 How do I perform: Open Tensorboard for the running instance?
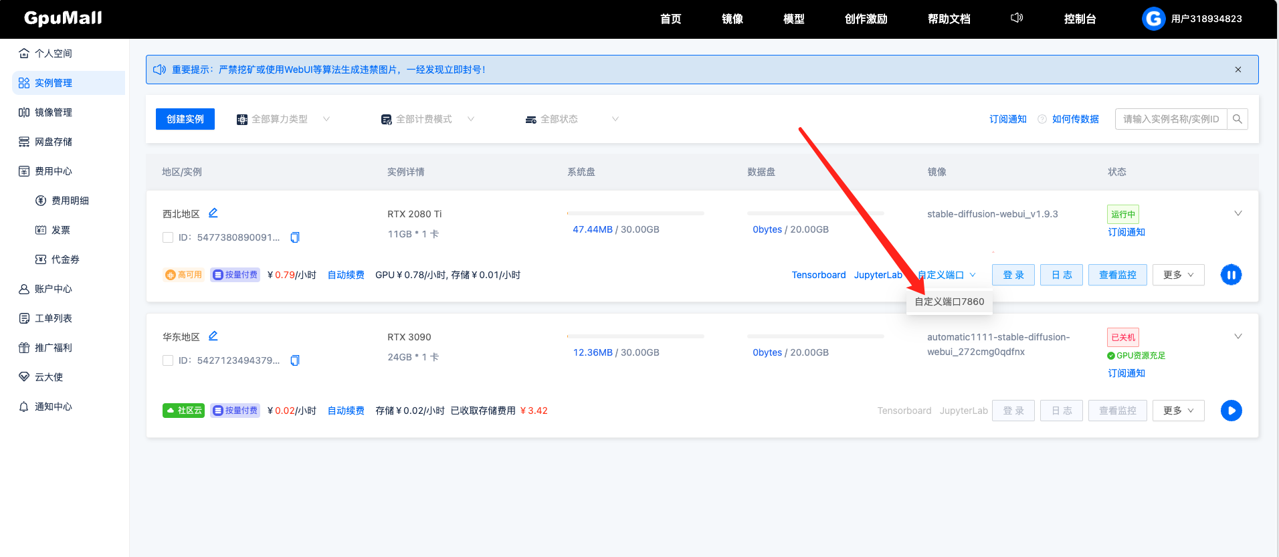coord(819,275)
